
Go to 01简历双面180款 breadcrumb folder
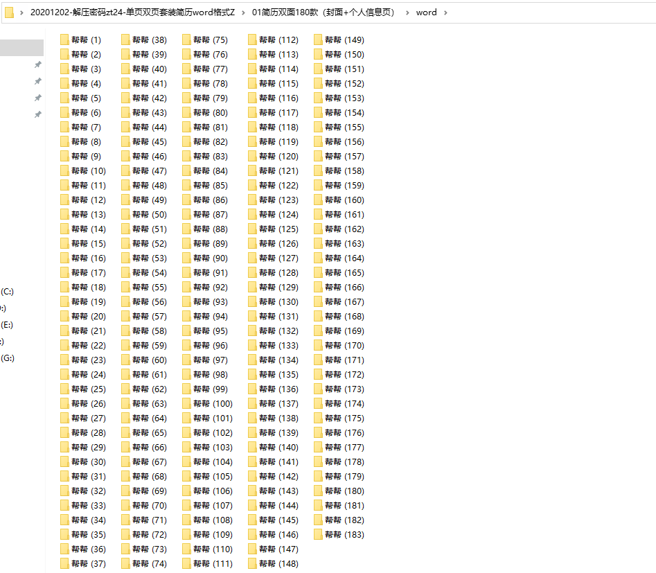point(323,12)
